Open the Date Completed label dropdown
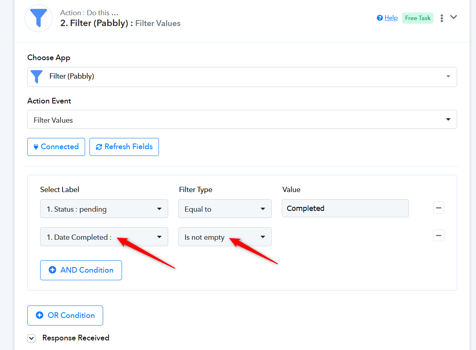Screen dimensions: 476x350 pyautogui.click(x=104, y=237)
